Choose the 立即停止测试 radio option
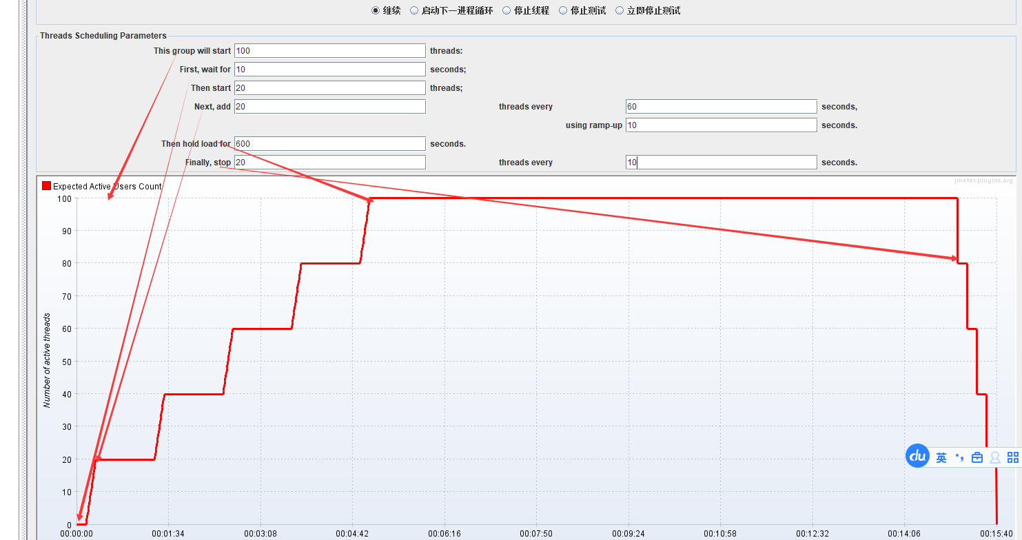The height and width of the screenshot is (540, 1022). click(x=620, y=11)
